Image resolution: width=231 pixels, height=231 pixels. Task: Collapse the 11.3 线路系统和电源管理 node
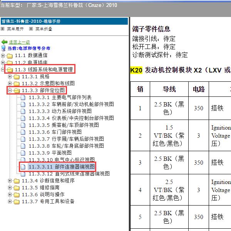[x=3, y=69]
